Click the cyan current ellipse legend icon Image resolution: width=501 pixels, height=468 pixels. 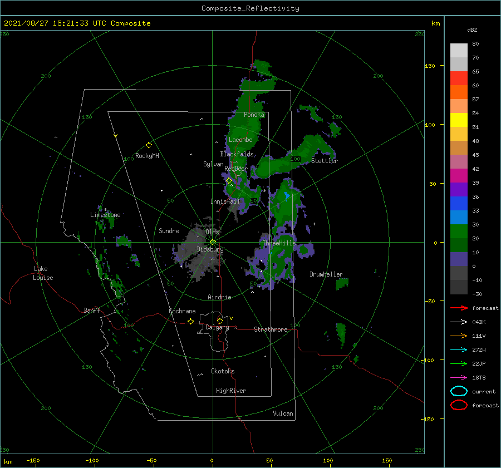click(459, 391)
